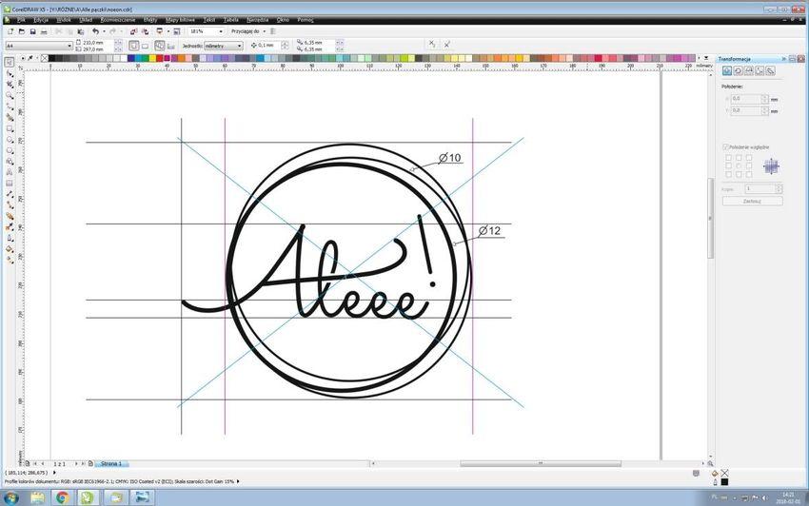The image size is (809, 506).
Task: Select the Text tool
Action: [10, 172]
